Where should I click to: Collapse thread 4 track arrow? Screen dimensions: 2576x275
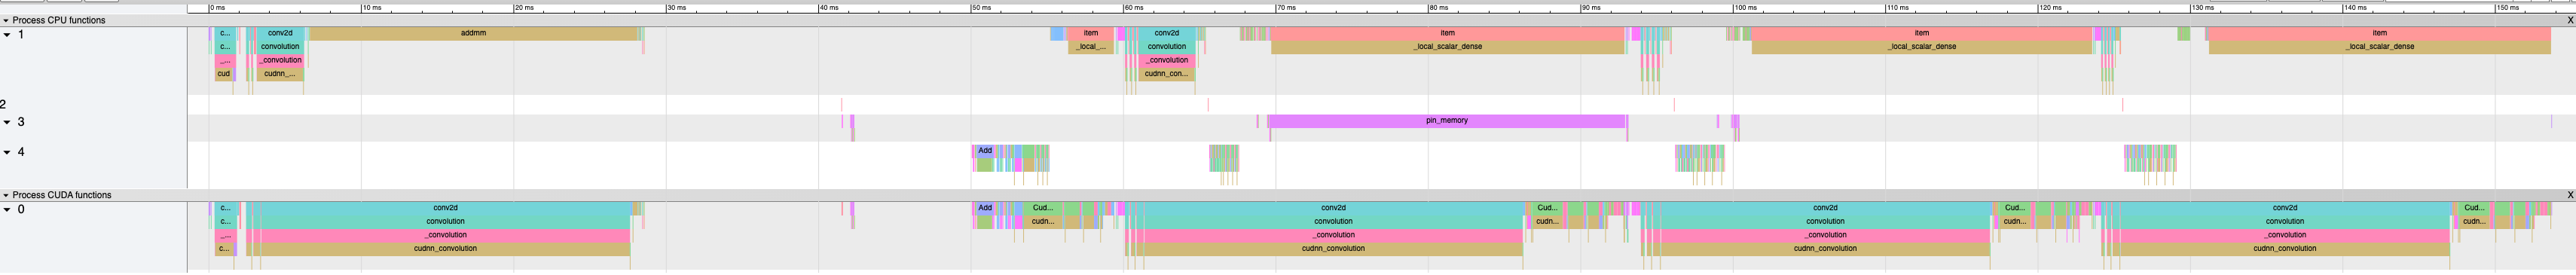(7, 152)
